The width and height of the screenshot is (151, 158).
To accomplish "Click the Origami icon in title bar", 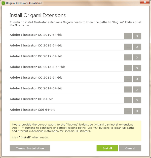I will (3, 3).
